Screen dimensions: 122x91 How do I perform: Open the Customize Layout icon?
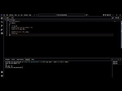coord(104,15)
